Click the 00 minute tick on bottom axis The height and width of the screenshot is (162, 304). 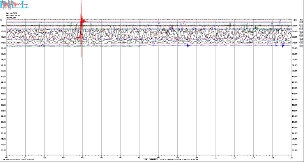pyautogui.click(x=7, y=157)
